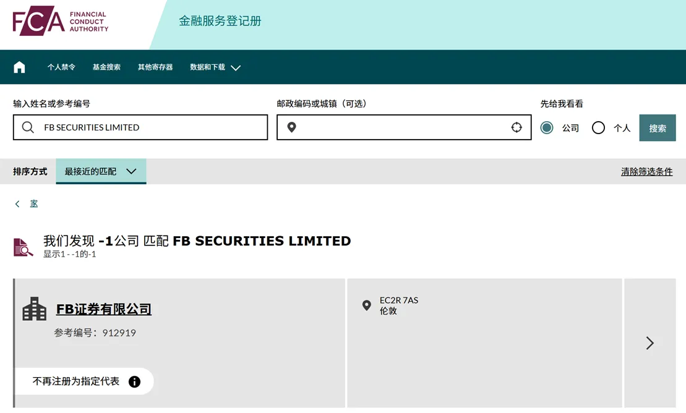Use current location crosshair icon

point(517,127)
